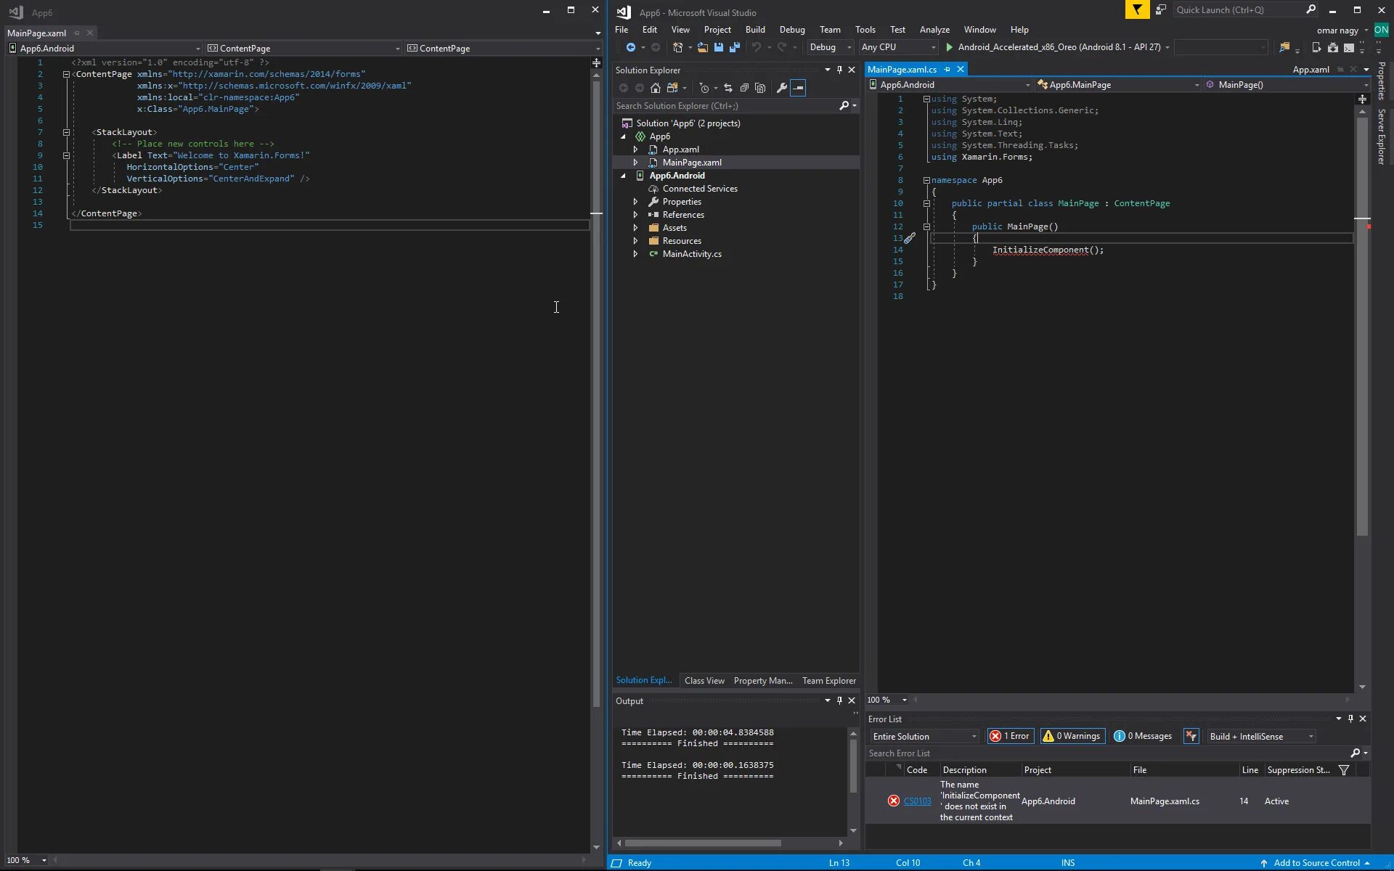Open Properties via the wrench icon
The image size is (1394, 871).
[x=782, y=88]
